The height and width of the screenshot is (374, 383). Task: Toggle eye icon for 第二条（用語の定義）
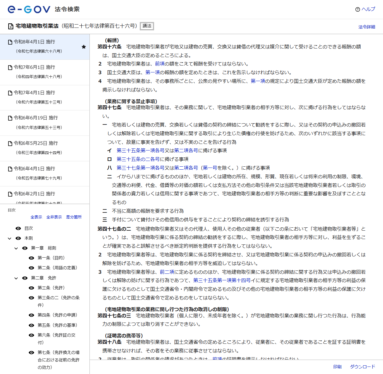pos(31,268)
